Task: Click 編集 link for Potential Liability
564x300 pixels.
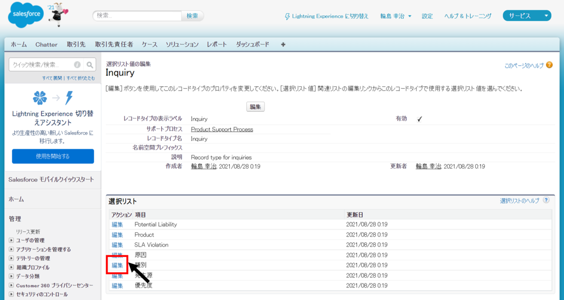Action: (x=117, y=224)
